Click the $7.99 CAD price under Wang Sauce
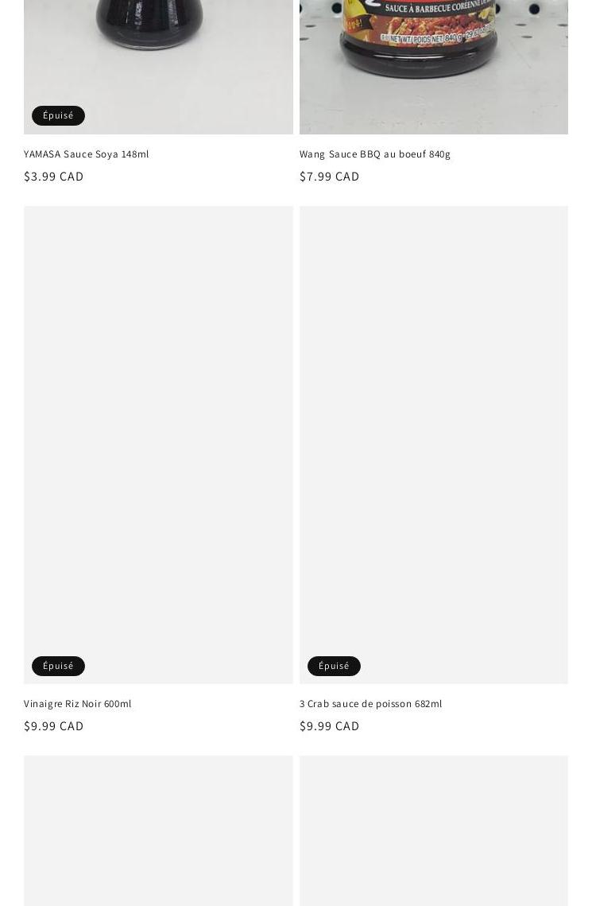This screenshot has height=906, width=592. pos(330,177)
